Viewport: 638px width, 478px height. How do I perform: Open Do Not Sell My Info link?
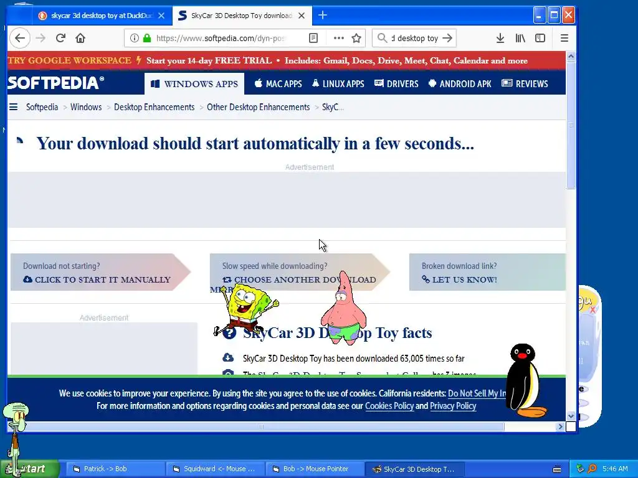coord(477,393)
